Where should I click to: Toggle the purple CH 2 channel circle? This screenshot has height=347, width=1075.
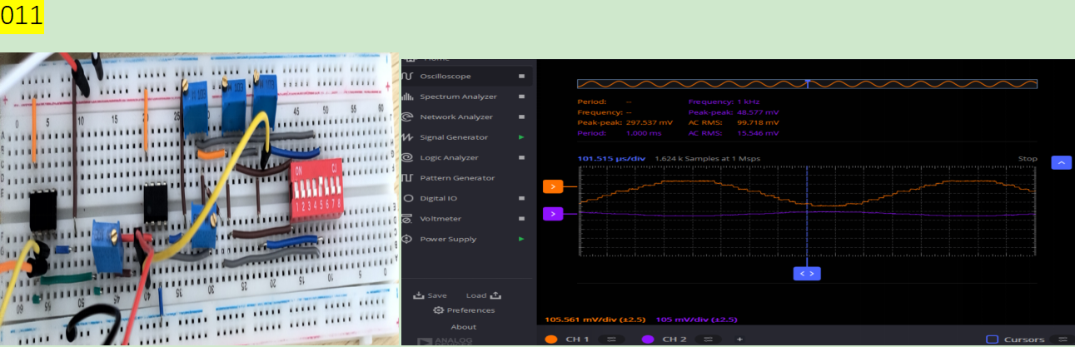[648, 339]
